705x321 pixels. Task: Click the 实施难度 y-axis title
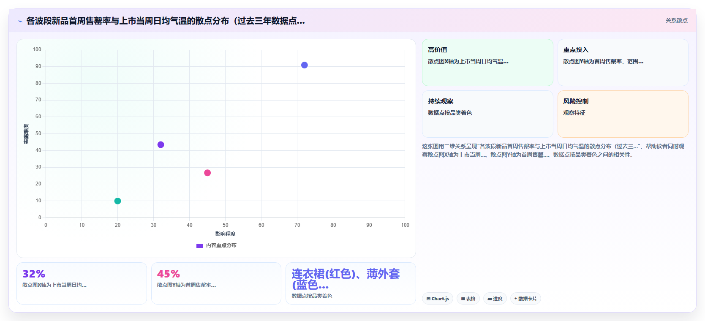(26, 134)
